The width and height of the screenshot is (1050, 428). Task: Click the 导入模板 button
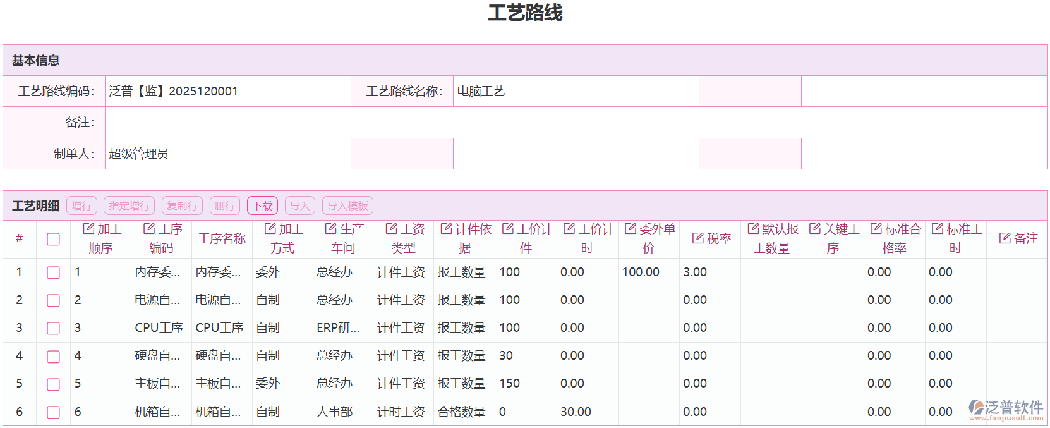(x=347, y=206)
